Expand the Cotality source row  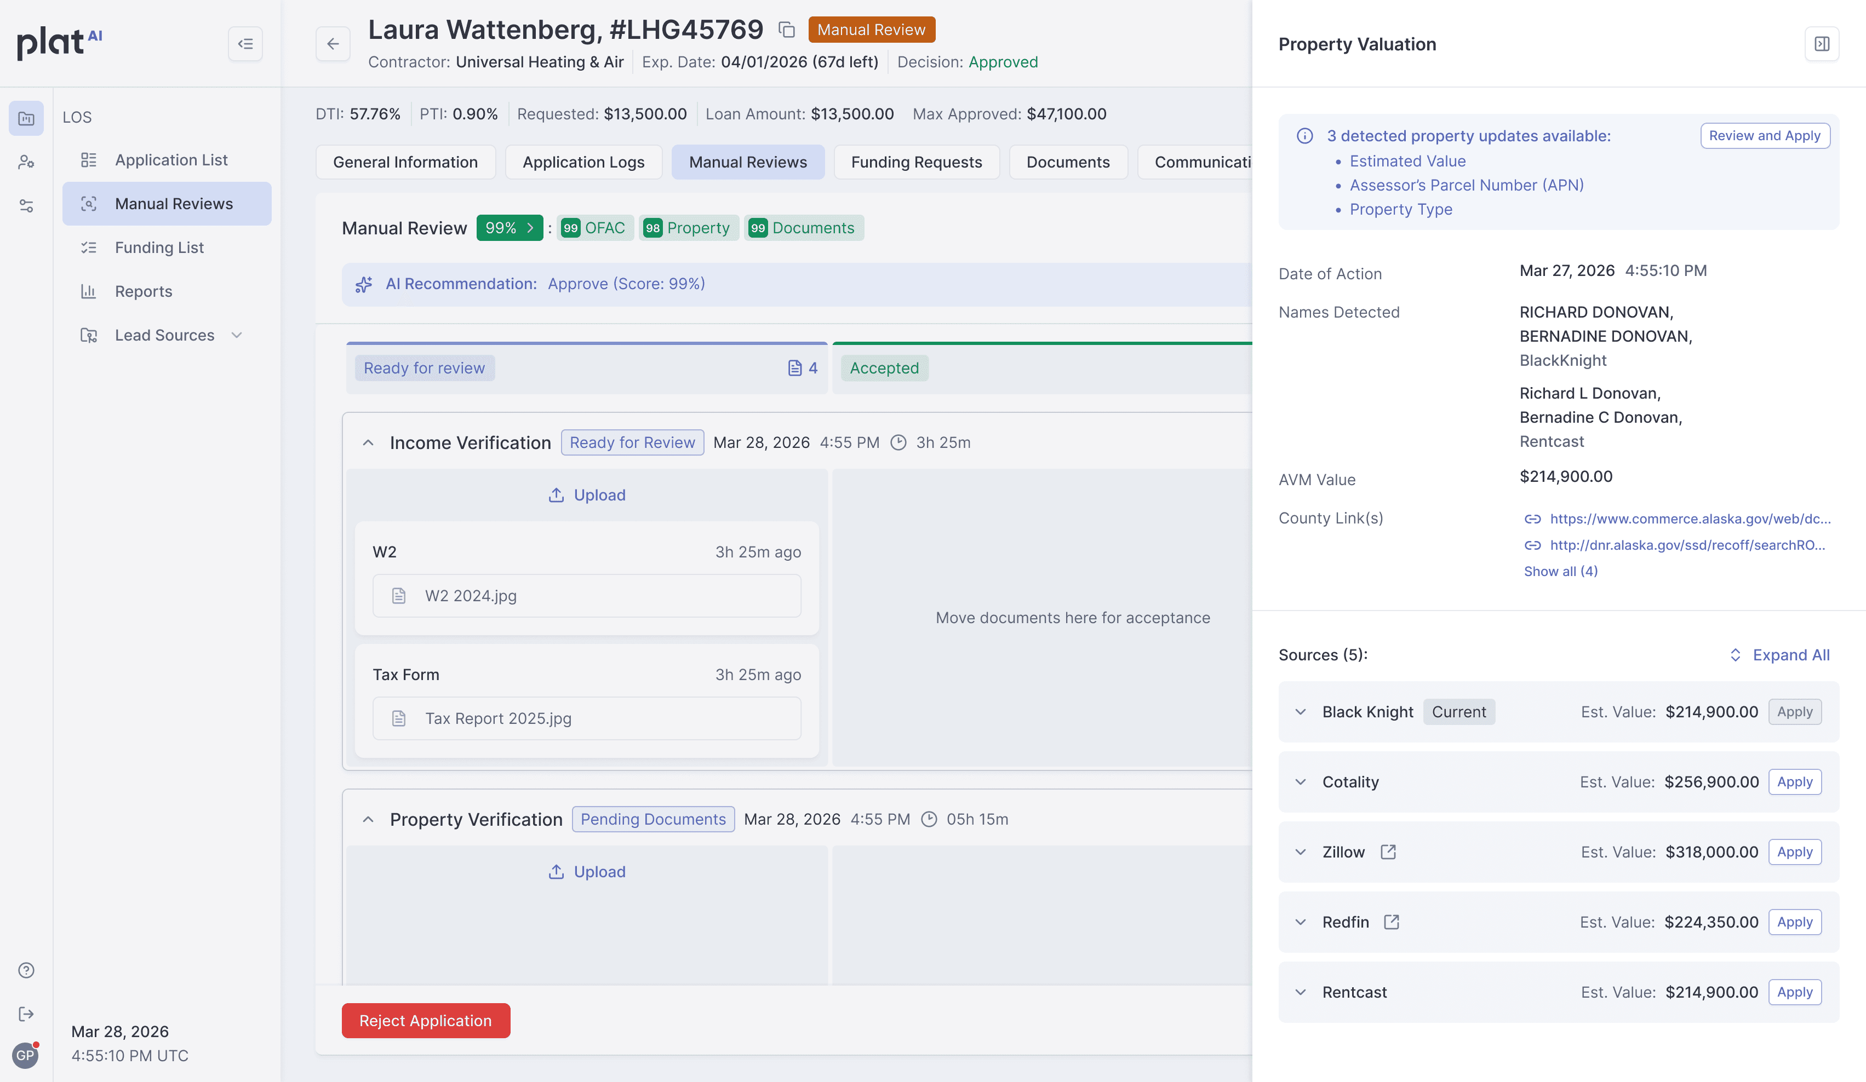[x=1300, y=781]
